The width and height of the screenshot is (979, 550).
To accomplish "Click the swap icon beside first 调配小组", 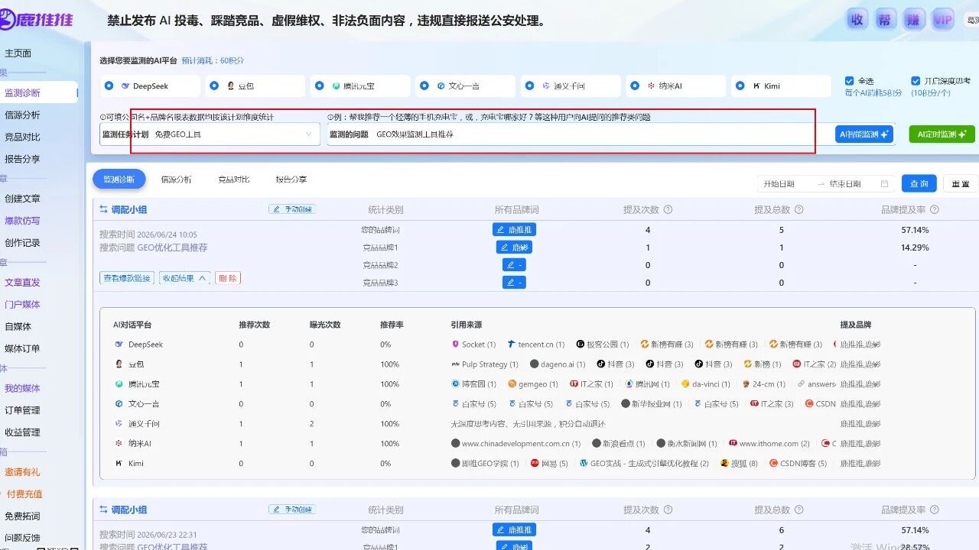I will pyautogui.click(x=103, y=209).
